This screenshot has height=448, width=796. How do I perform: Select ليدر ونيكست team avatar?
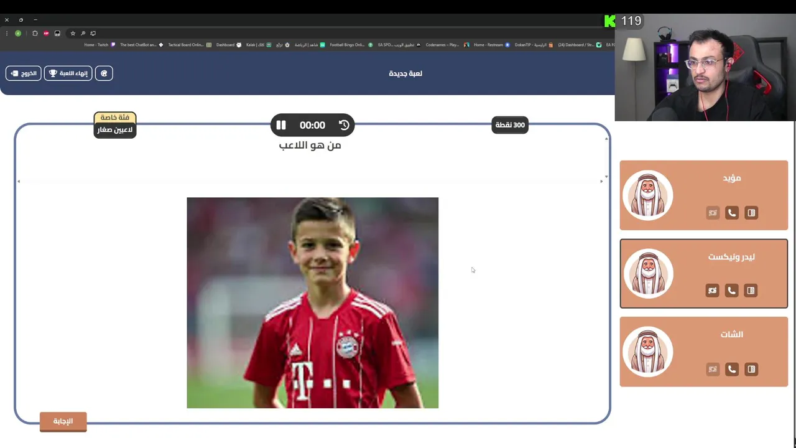pos(648,274)
